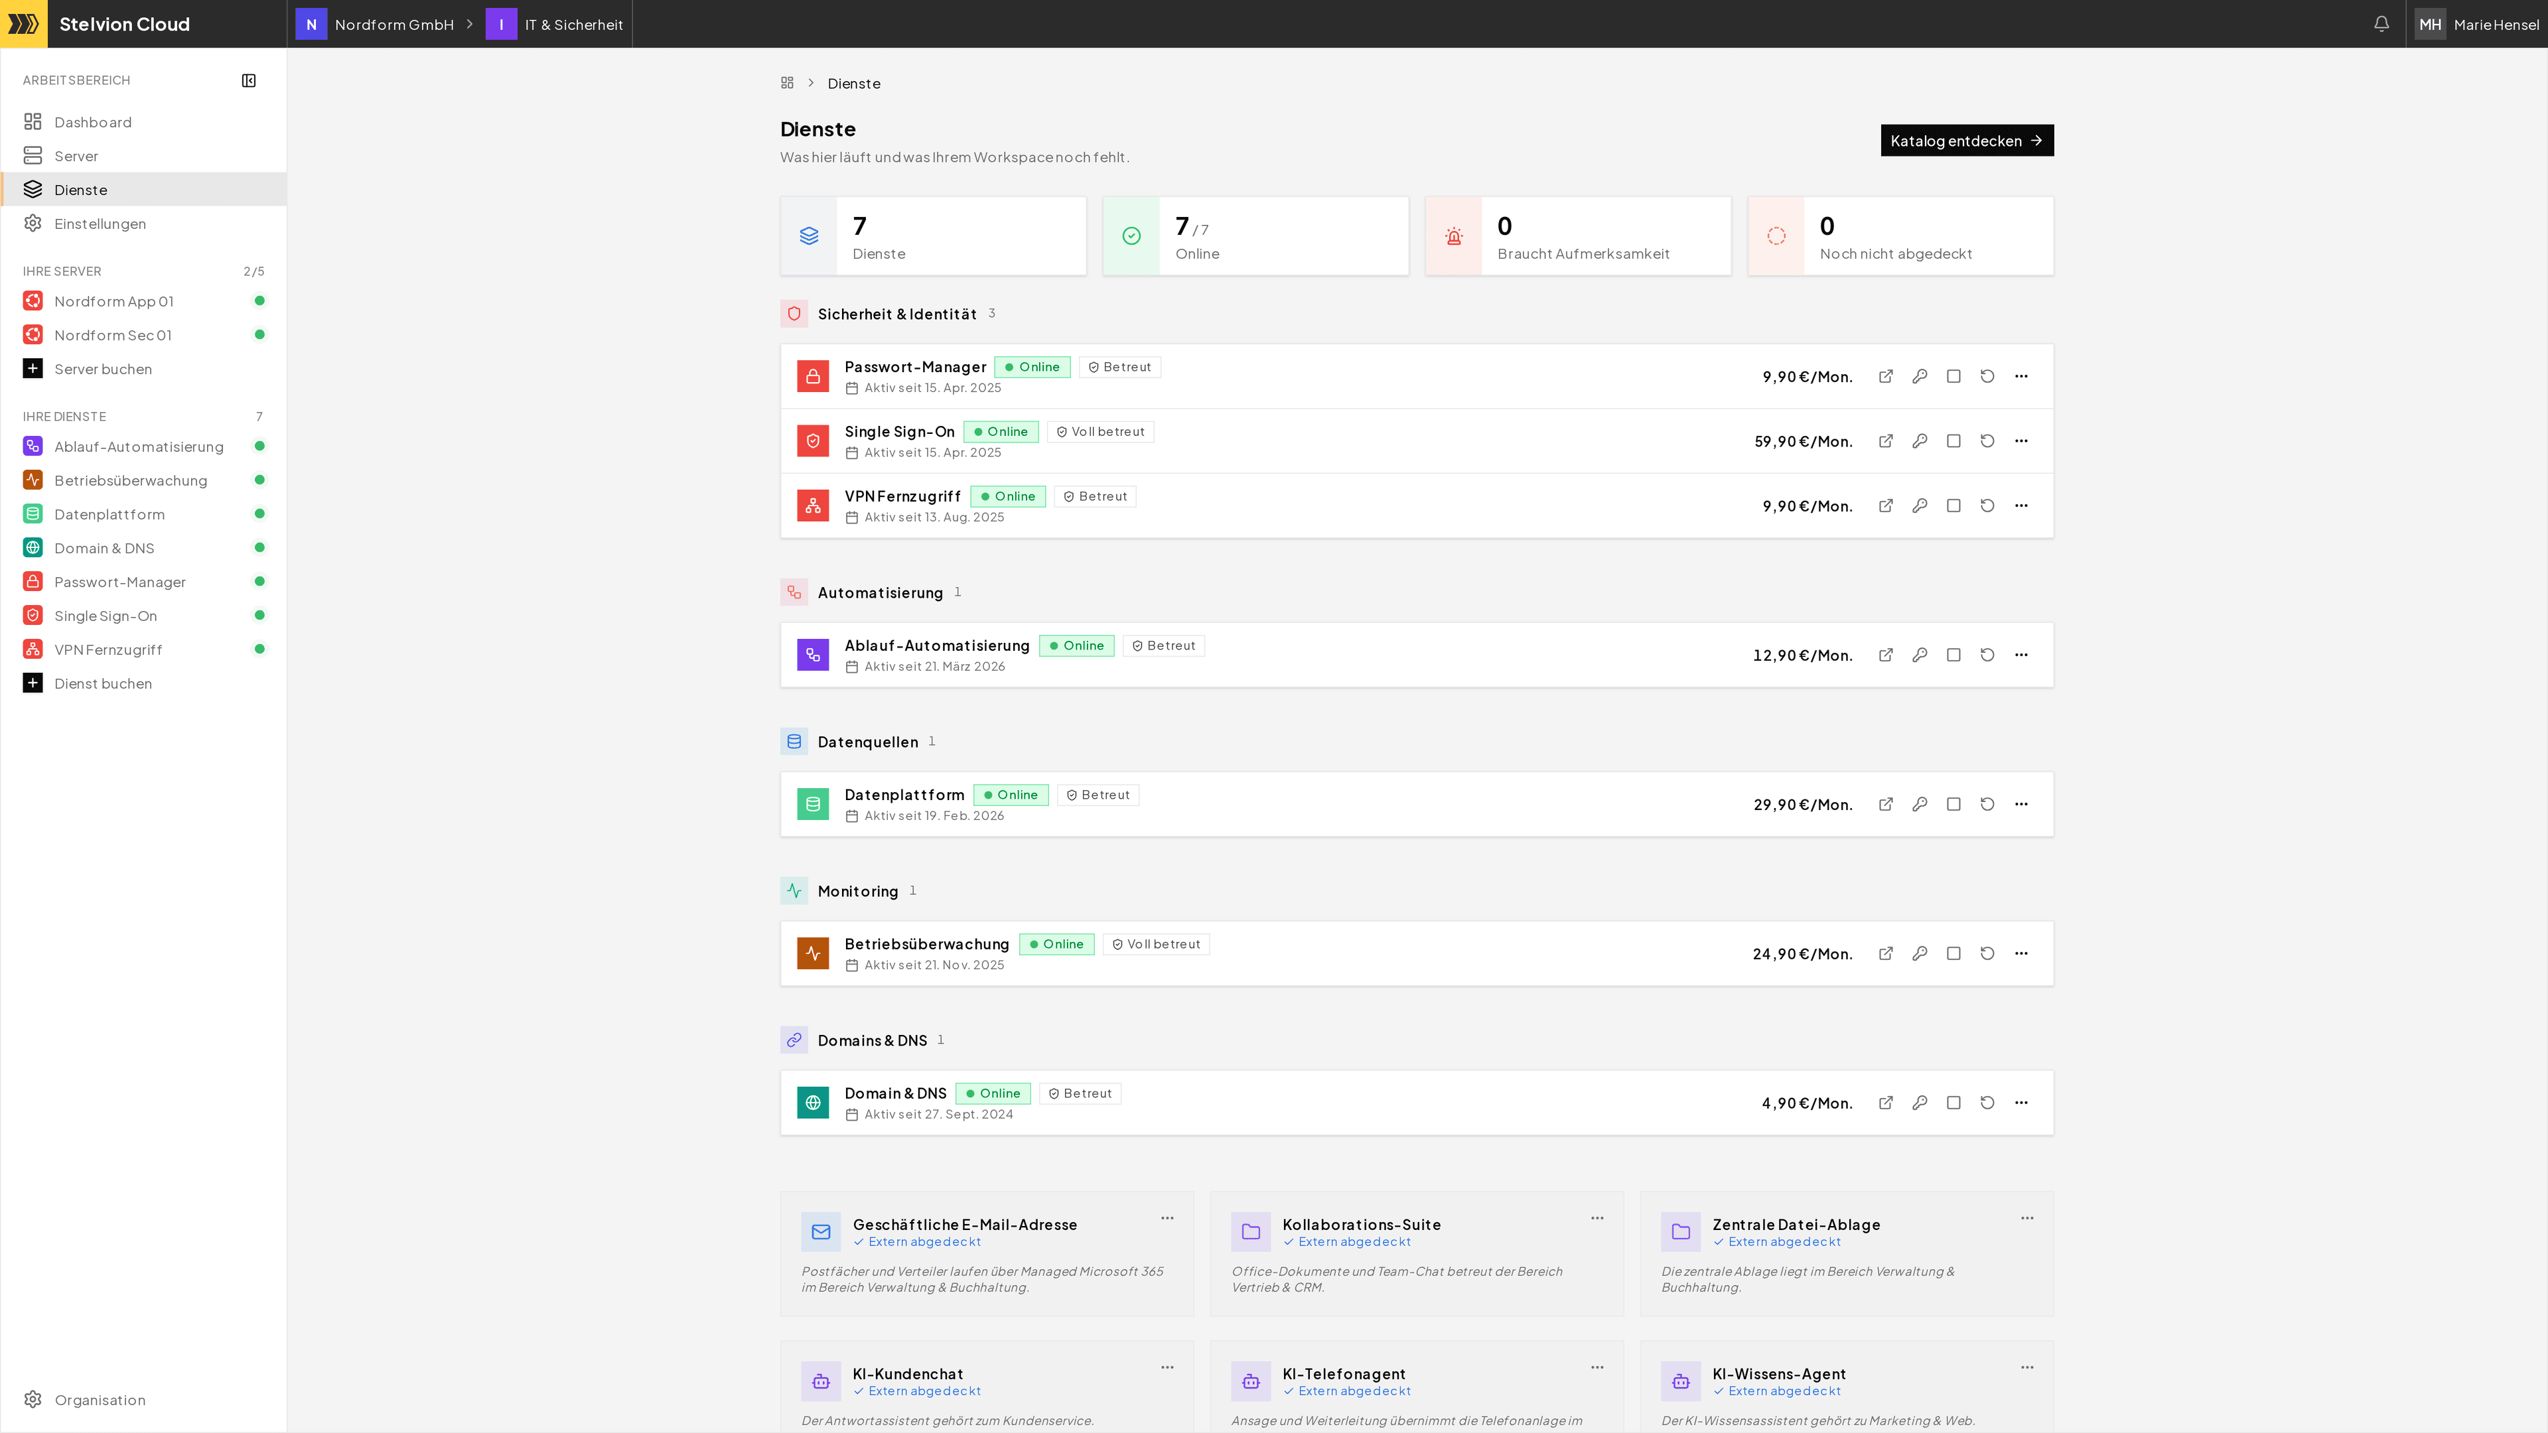
Task: Click the Sicherheit & Identität section heading
Action: 896,314
